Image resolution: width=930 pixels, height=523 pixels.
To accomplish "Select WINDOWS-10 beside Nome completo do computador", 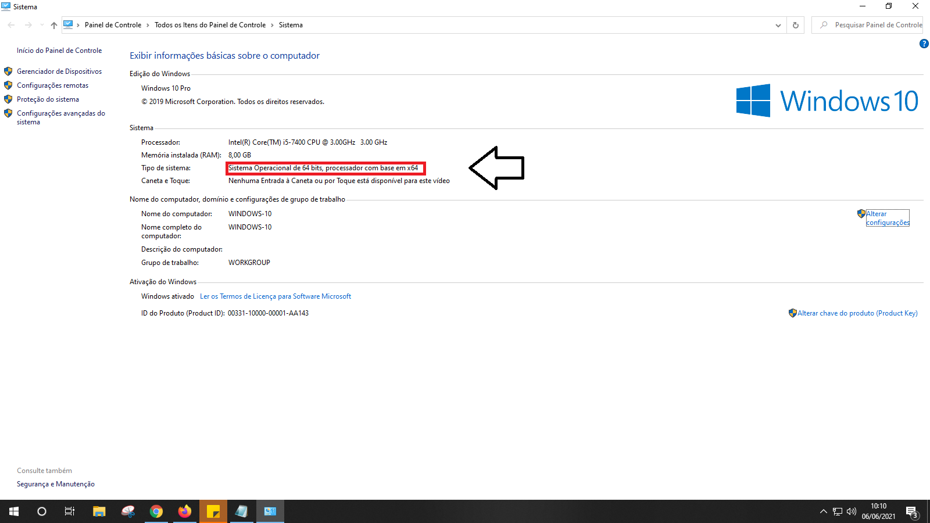I will (x=250, y=227).
